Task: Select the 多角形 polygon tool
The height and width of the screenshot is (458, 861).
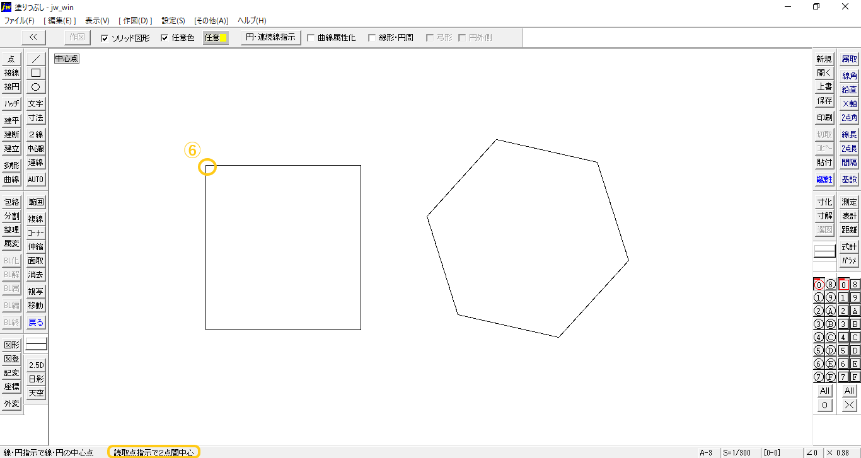Action: point(11,165)
